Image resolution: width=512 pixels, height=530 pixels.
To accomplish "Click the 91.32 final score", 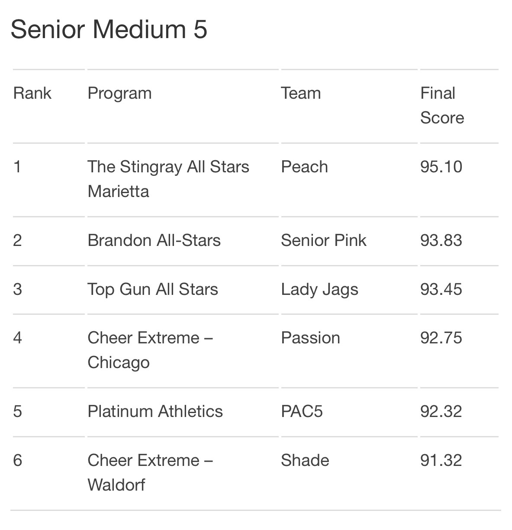I will pyautogui.click(x=441, y=461).
